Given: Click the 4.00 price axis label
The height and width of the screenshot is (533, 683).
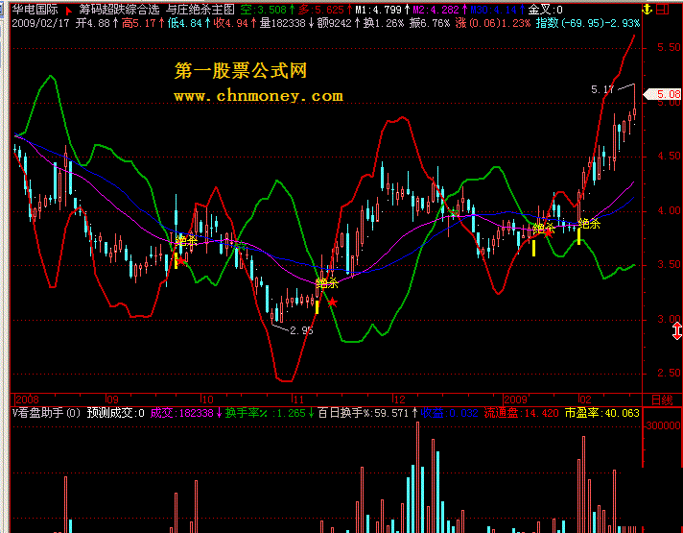Looking at the screenshot, I should pos(669,211).
